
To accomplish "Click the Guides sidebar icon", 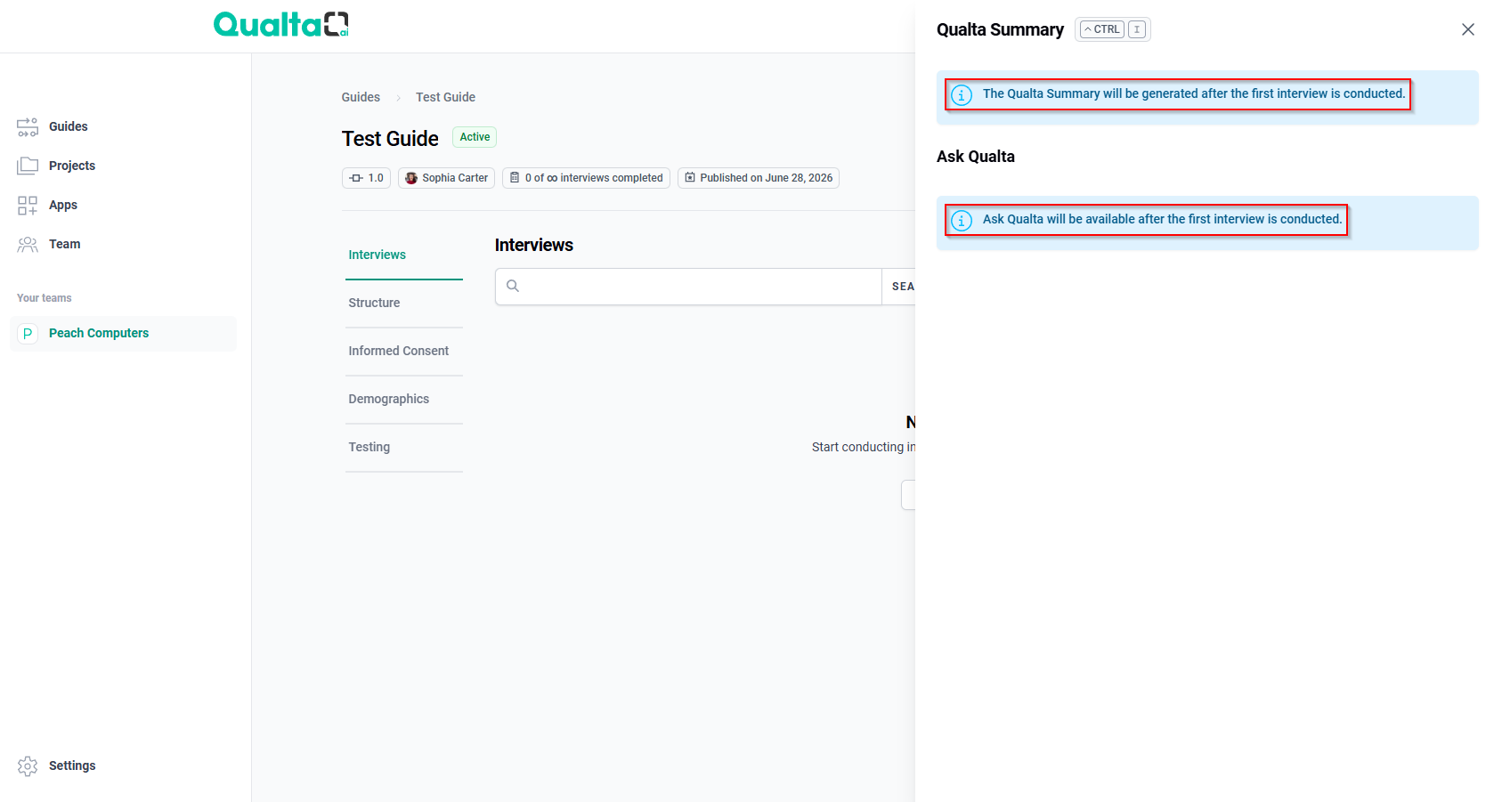I will tap(28, 127).
